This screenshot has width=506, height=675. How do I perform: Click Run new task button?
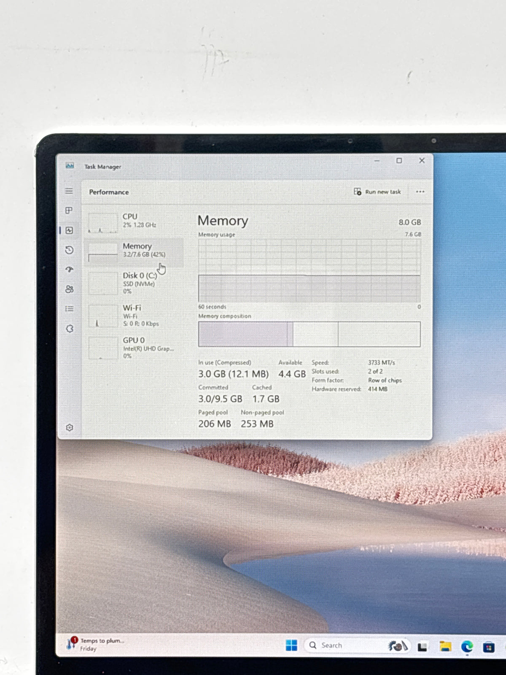(x=377, y=192)
